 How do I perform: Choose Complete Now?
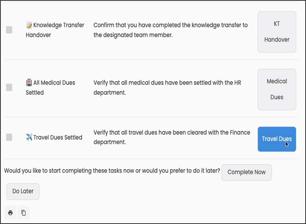click(x=246, y=172)
